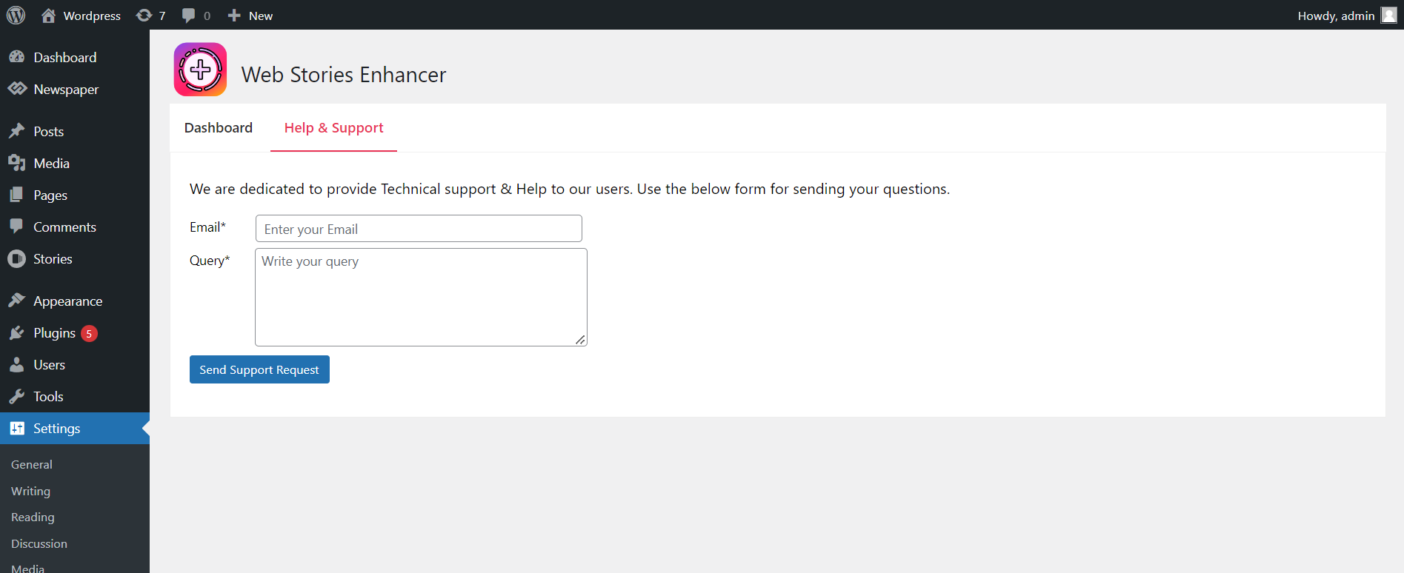Click the Plugins update count badge 5
1404x573 pixels.
89,333
